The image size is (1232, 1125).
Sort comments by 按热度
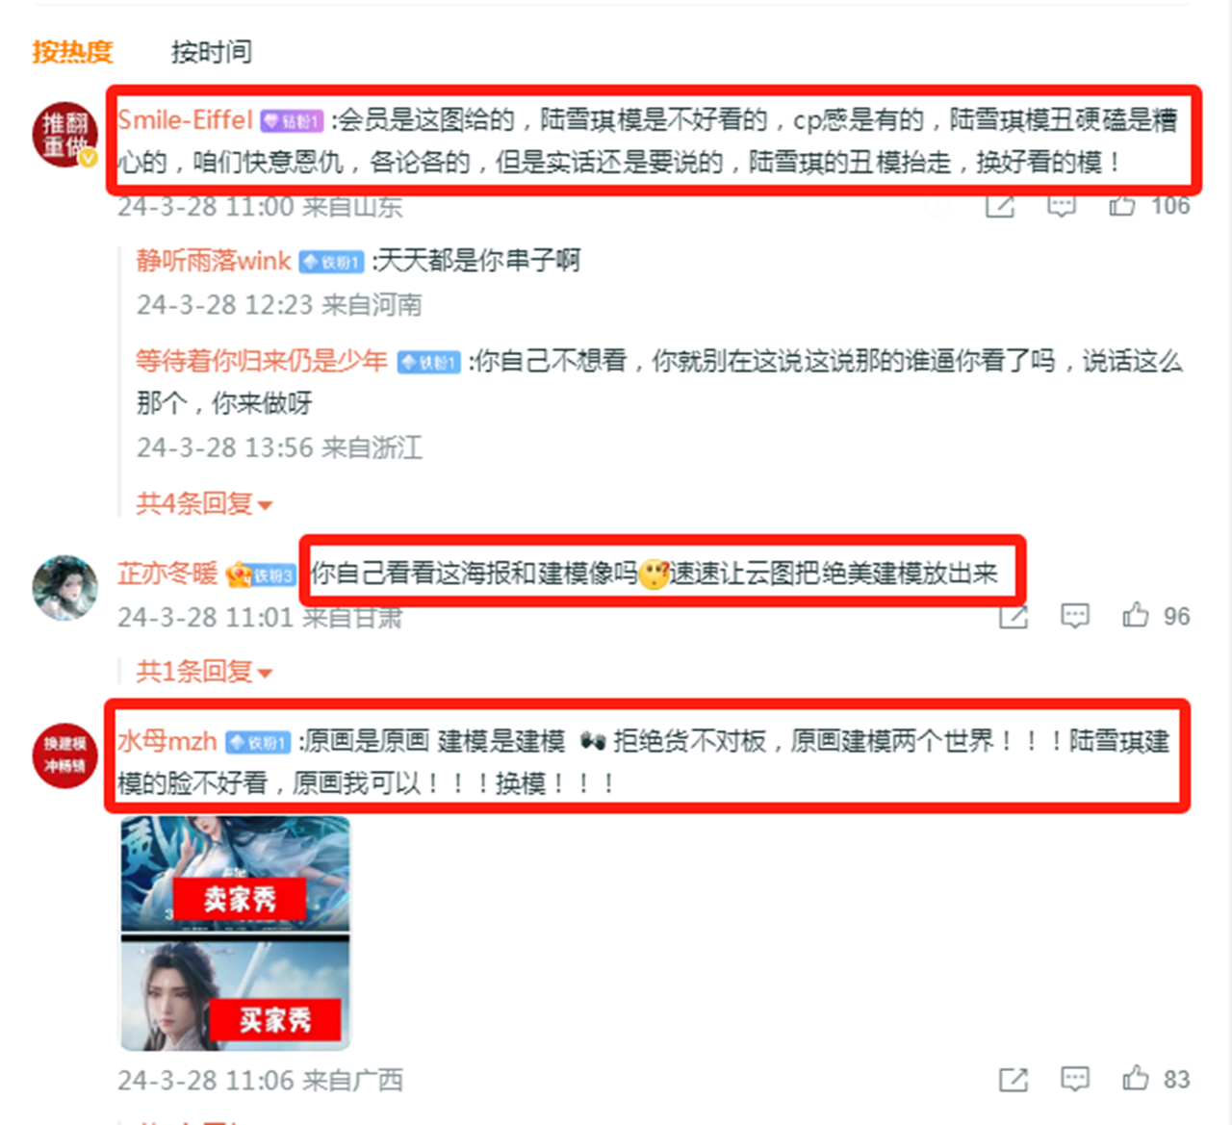pos(72,51)
